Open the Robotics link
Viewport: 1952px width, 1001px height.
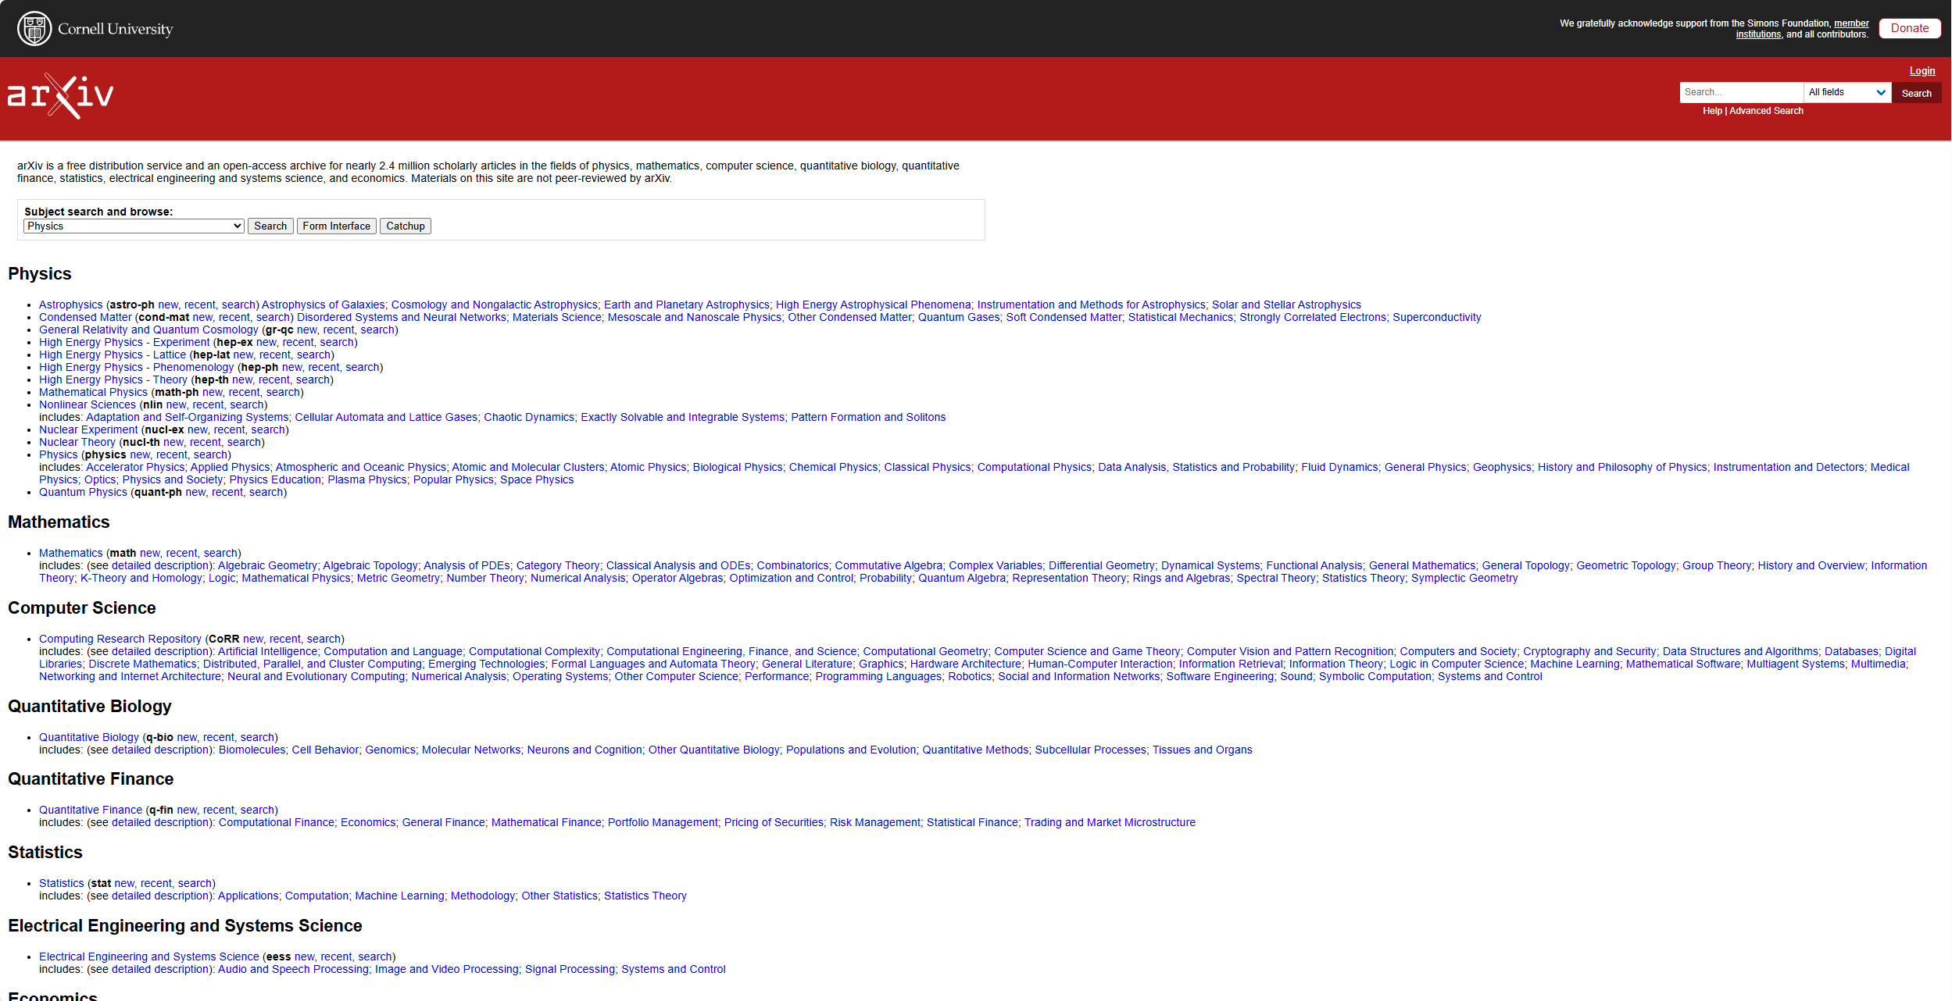[x=970, y=677]
